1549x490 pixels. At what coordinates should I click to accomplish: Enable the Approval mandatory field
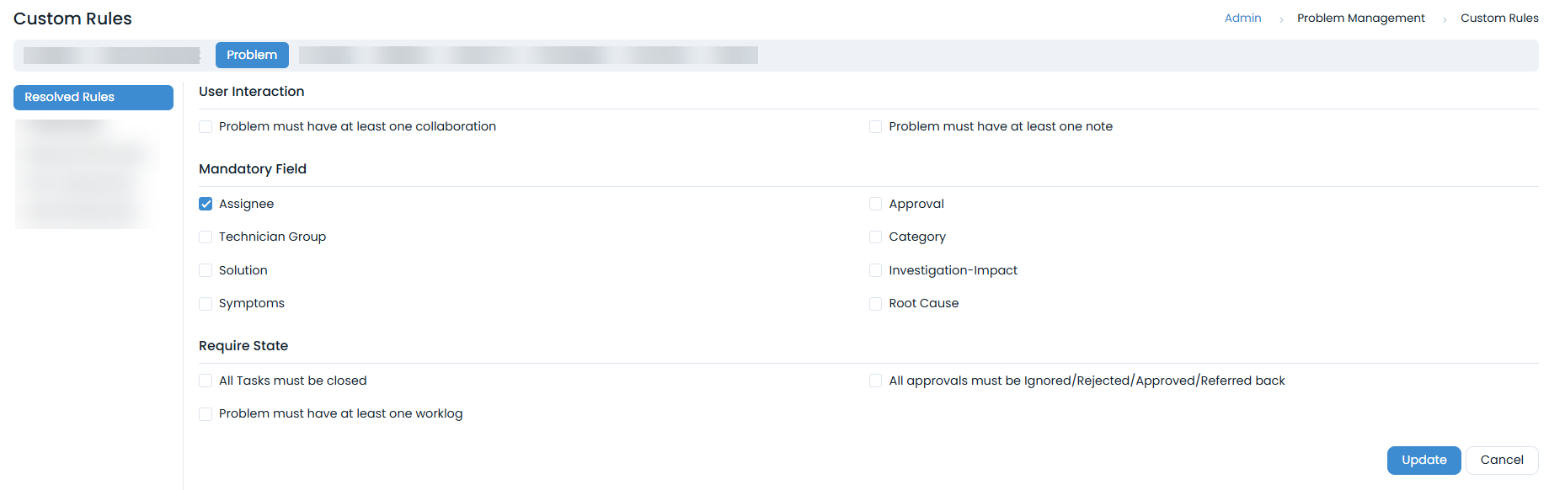[875, 204]
